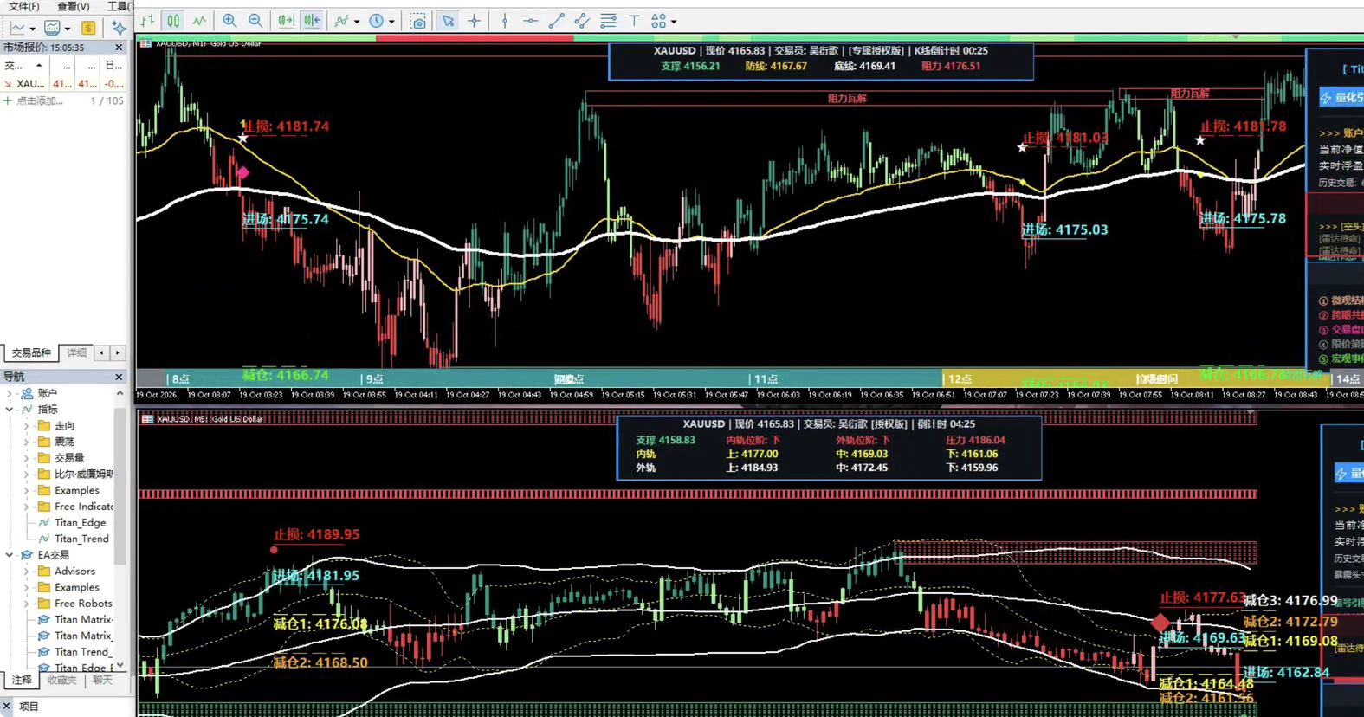This screenshot has width=1364, height=717.
Task: Click 点击添加 to add a symbol
Action: tap(40, 101)
